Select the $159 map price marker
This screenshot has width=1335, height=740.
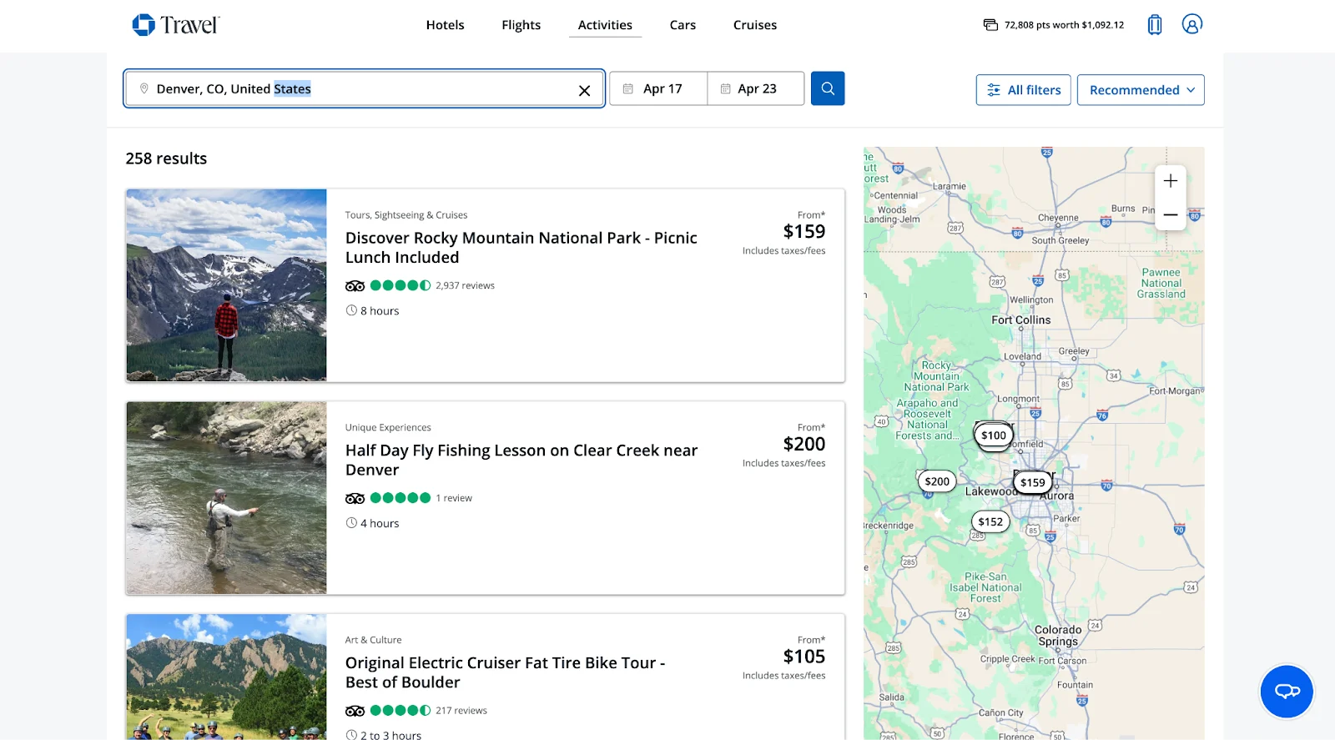click(1032, 482)
